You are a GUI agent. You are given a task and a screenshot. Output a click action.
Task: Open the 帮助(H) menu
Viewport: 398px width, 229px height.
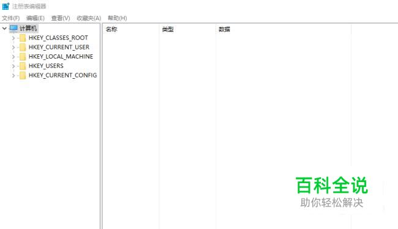[118, 18]
